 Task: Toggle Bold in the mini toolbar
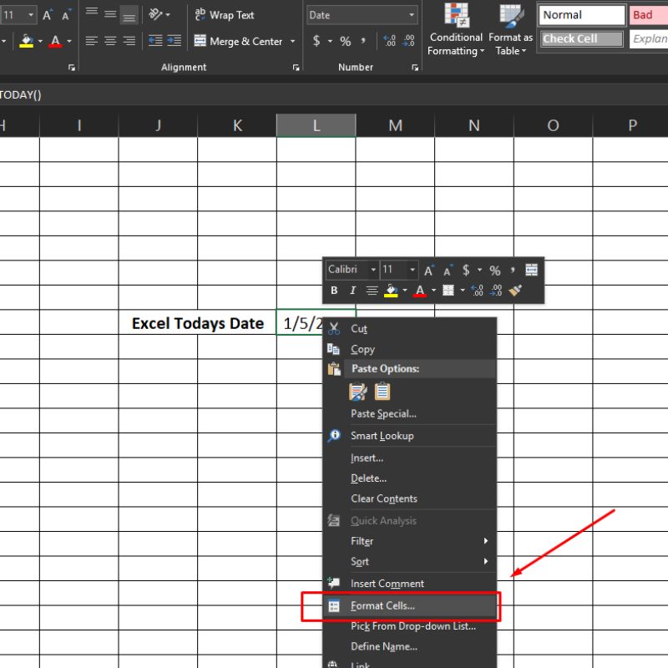coord(334,291)
